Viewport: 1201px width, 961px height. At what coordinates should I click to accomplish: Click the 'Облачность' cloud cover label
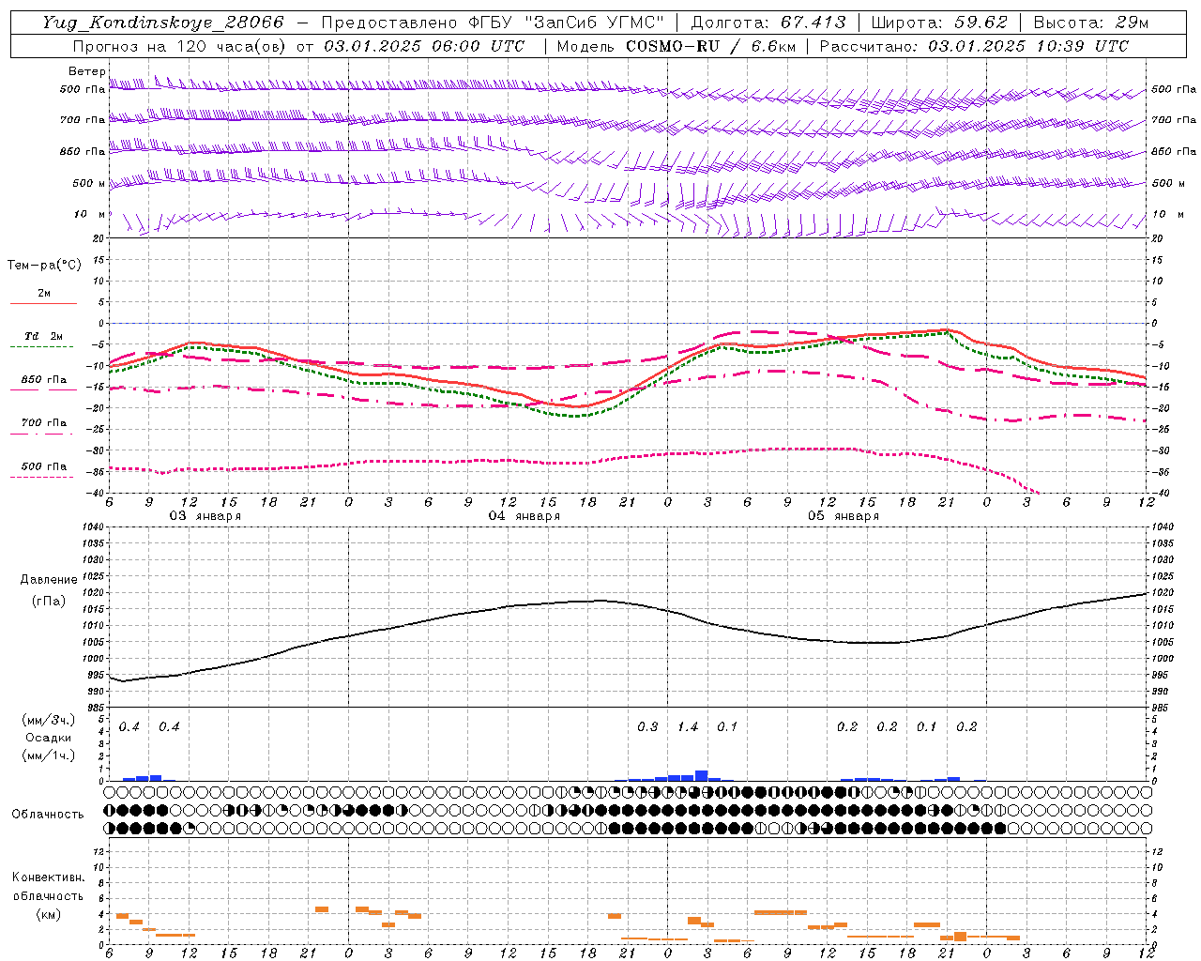click(48, 815)
